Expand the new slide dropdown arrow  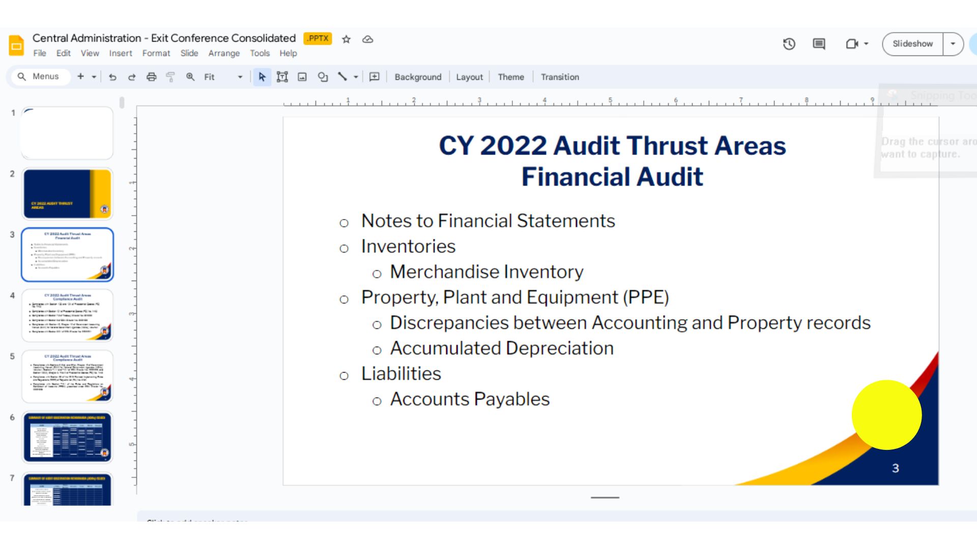point(94,77)
